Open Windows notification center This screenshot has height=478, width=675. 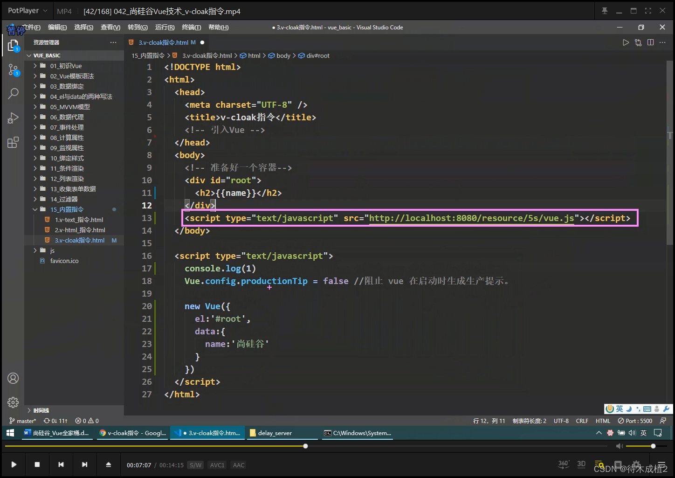point(658,433)
